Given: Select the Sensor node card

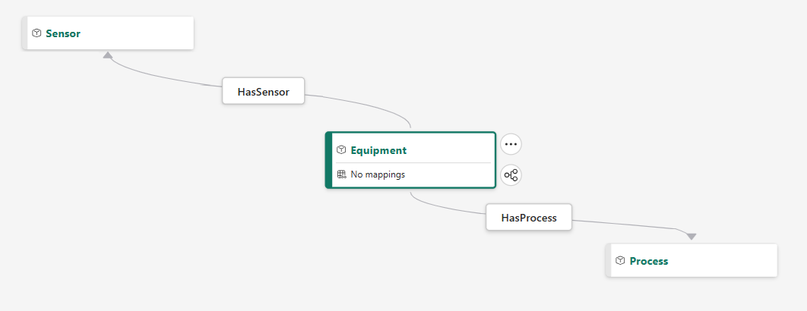Looking at the screenshot, I should tap(108, 33).
